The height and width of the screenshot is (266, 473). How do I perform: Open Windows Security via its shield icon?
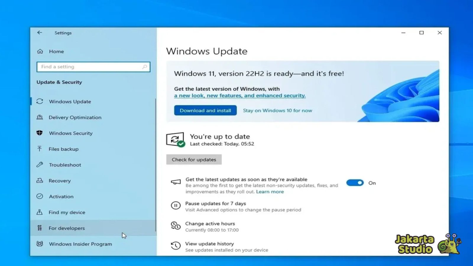coord(40,133)
